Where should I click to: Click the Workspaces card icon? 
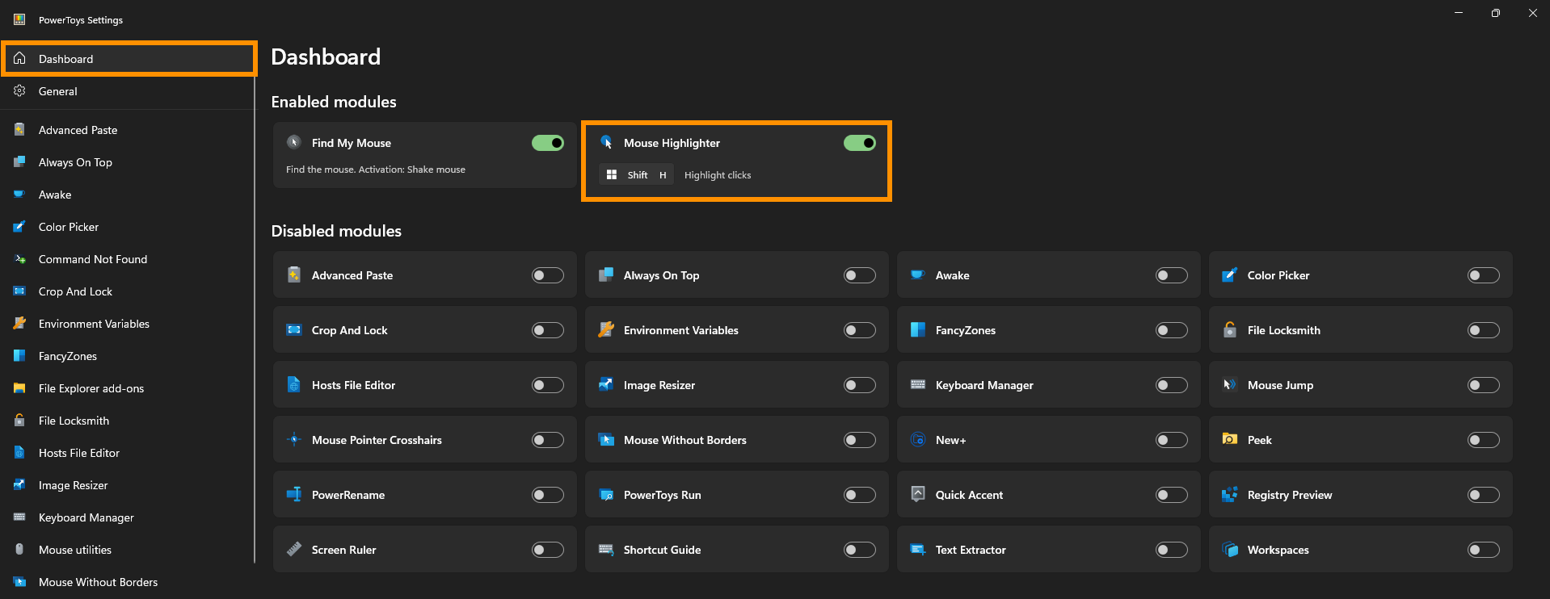tap(1230, 549)
